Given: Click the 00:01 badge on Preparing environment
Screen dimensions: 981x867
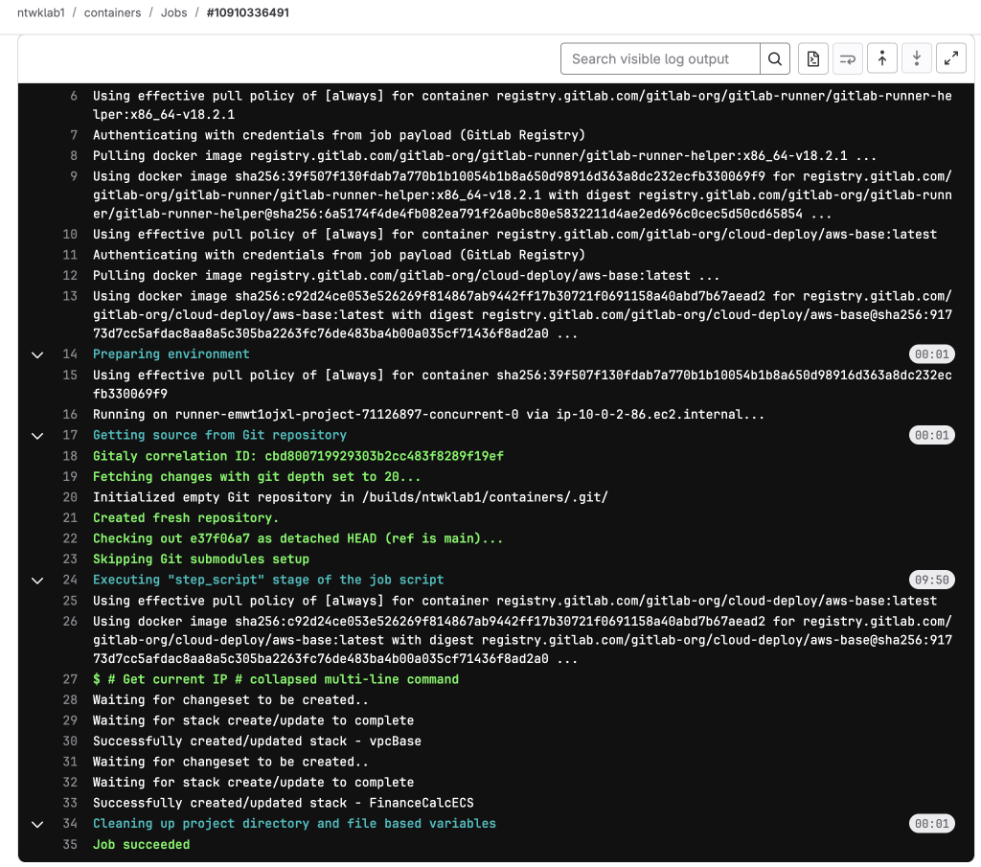Looking at the screenshot, I should coord(931,354).
